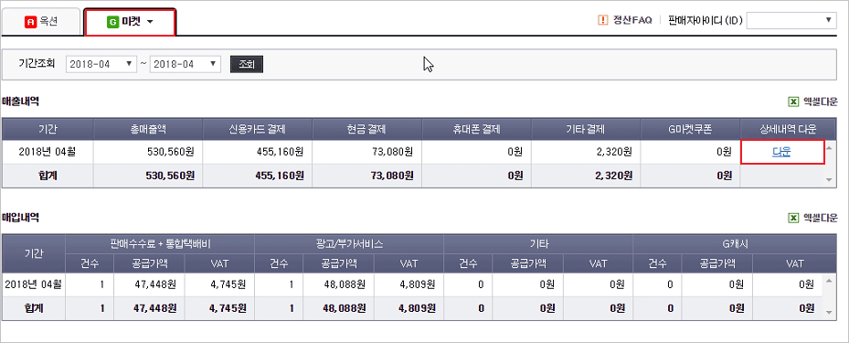Switch to the 옥션 tab

tap(41, 22)
